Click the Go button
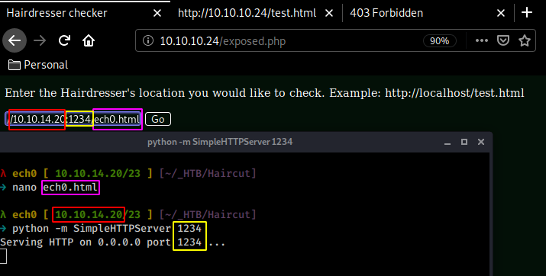Viewport: 546px width, 276px height. pyautogui.click(x=158, y=119)
